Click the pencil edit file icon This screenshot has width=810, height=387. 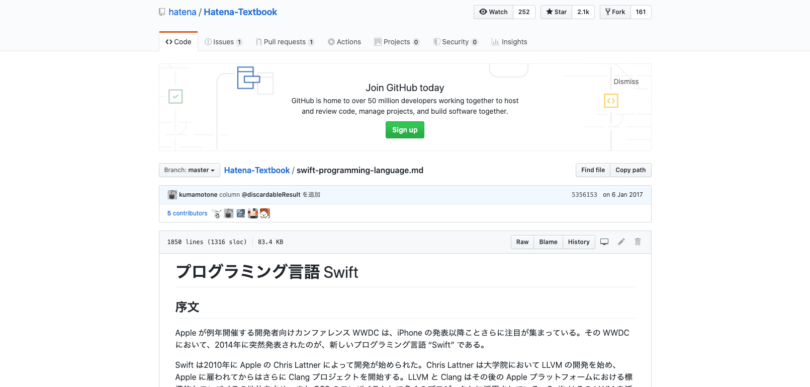coord(621,242)
